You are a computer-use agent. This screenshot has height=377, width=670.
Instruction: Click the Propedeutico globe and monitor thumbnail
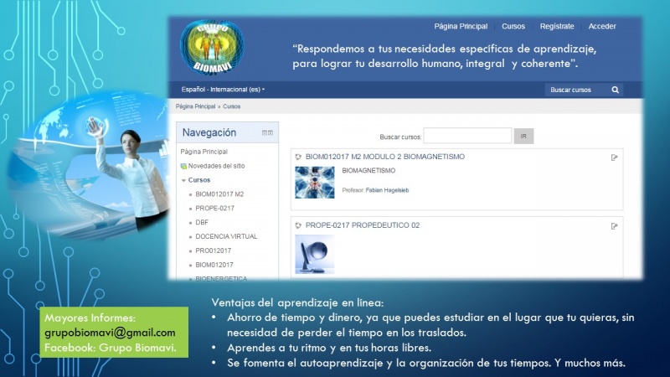(x=315, y=255)
